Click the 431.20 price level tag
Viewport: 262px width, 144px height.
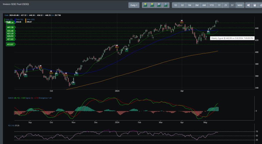pyautogui.click(x=11, y=33)
